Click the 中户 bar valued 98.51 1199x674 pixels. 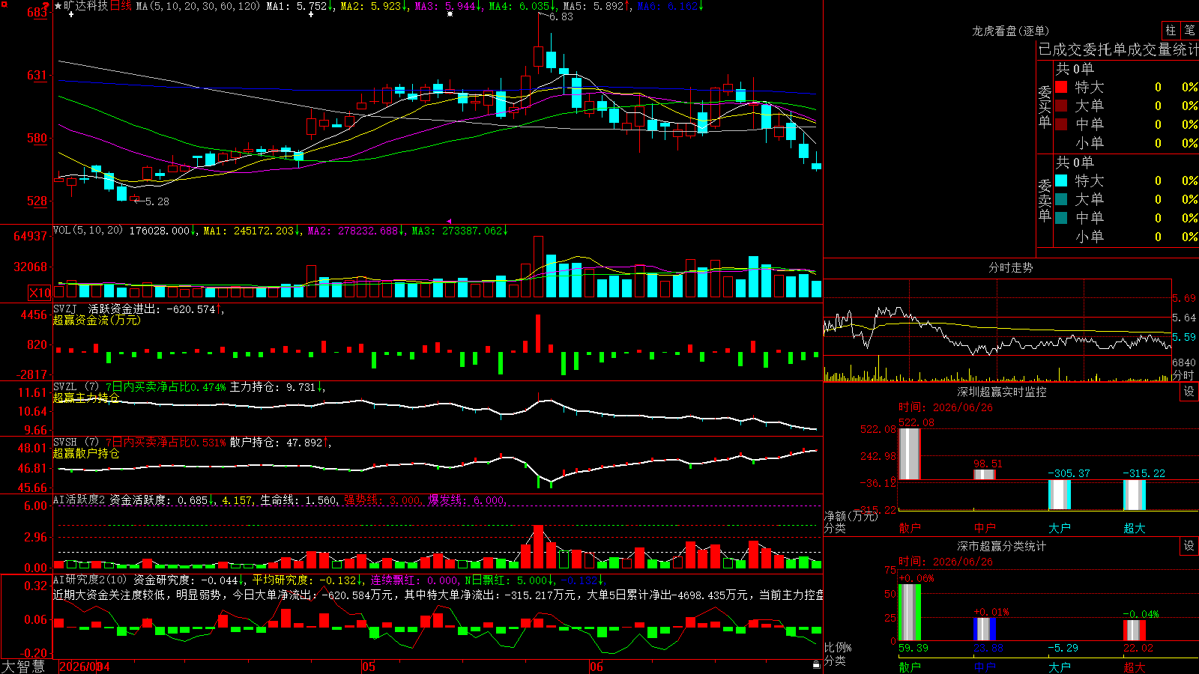click(x=985, y=475)
